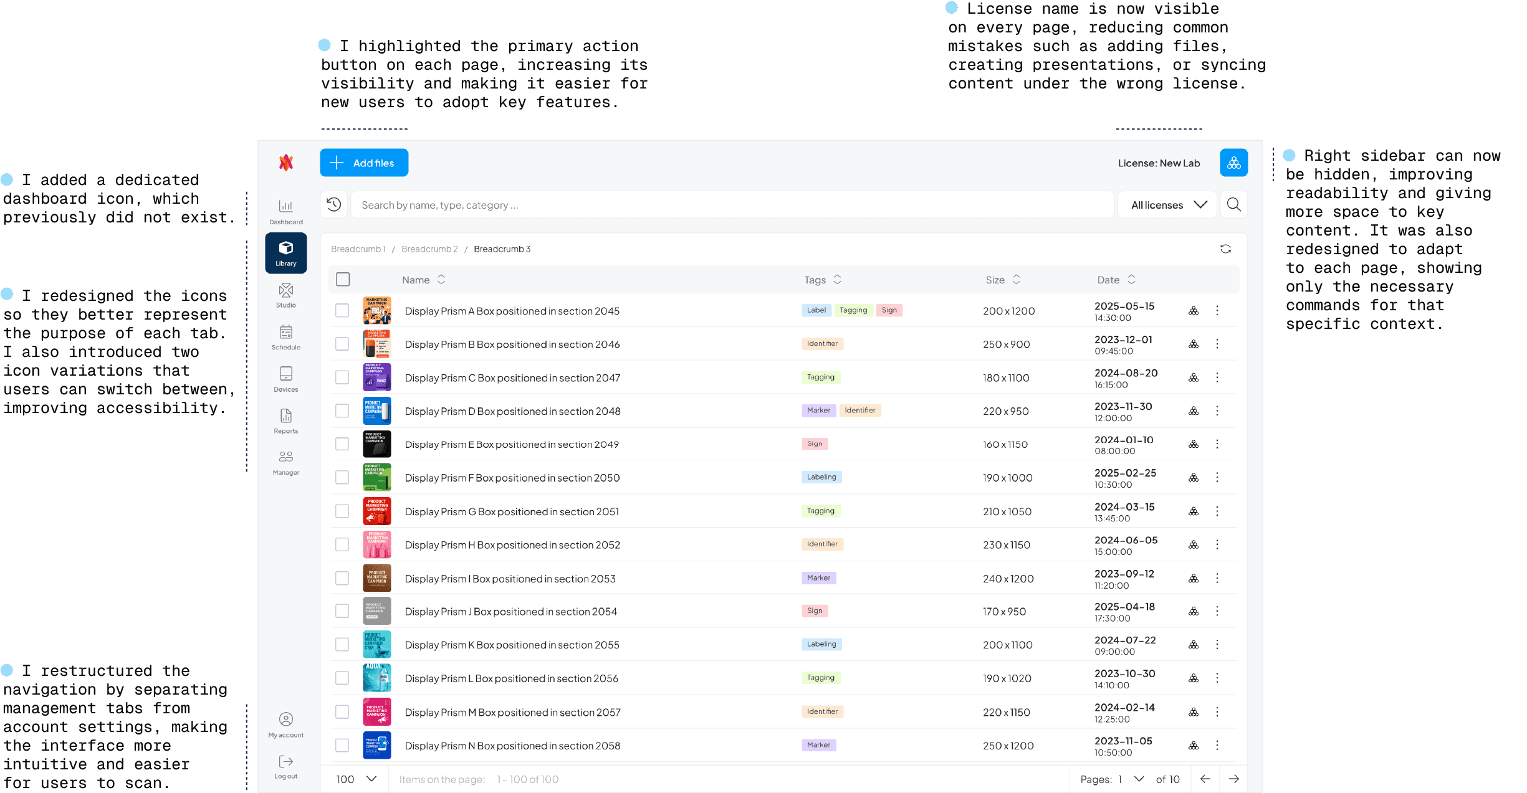The height and width of the screenshot is (793, 1527).
Task: Toggle the select-all checkbox in the header
Action: click(x=343, y=279)
